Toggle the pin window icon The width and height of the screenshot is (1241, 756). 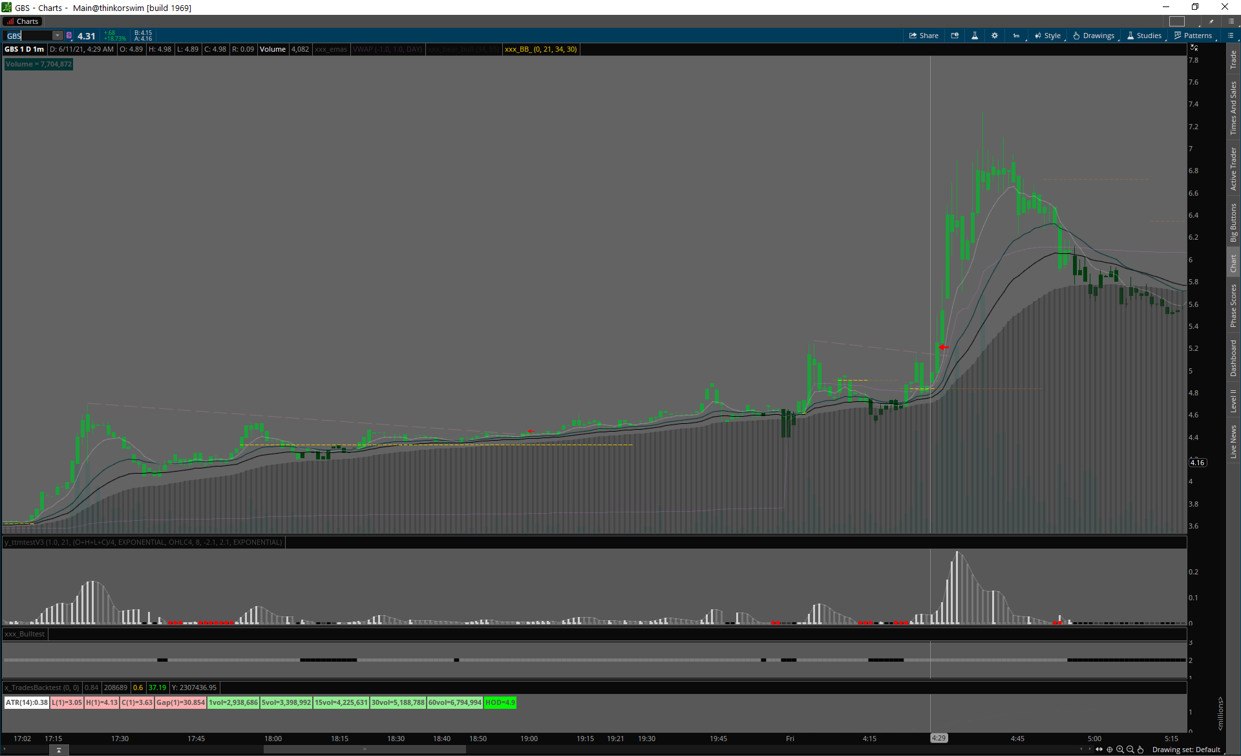pos(1211,21)
